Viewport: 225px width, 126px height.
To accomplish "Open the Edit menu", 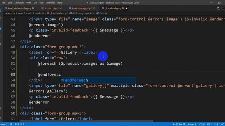I will pyautogui.click(x=10, y=3).
